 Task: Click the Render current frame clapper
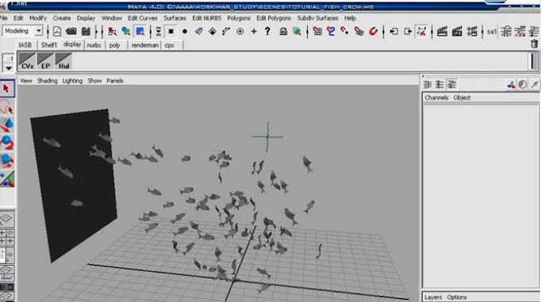click(442, 32)
